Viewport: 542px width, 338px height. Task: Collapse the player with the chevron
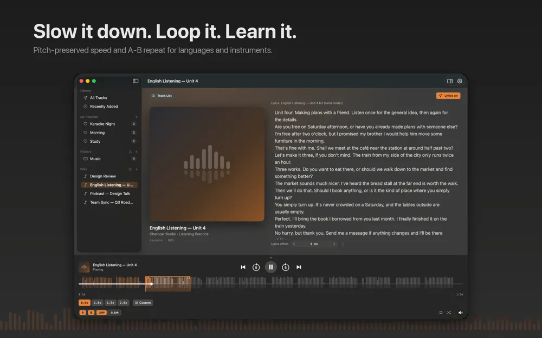point(270,257)
